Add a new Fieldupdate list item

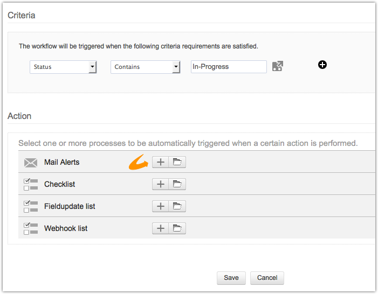161,206
